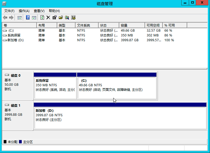Click the 66 % available cell
The width and height of the screenshot is (210, 153).
pos(168,31)
